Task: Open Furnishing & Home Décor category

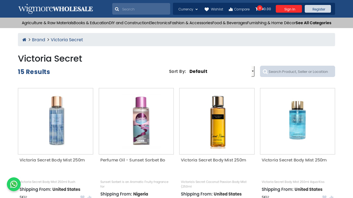Action: click(x=271, y=23)
